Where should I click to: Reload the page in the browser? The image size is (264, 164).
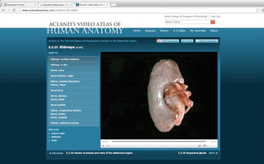[14, 10]
